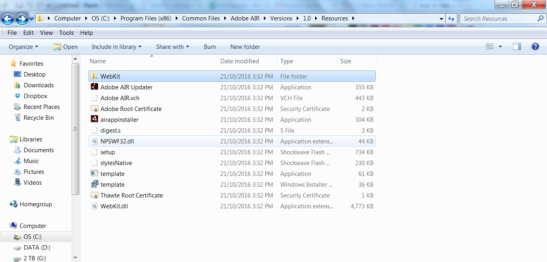The image size is (547, 262).
Task: Click Favorites in the navigation pane
Action: pos(31,63)
